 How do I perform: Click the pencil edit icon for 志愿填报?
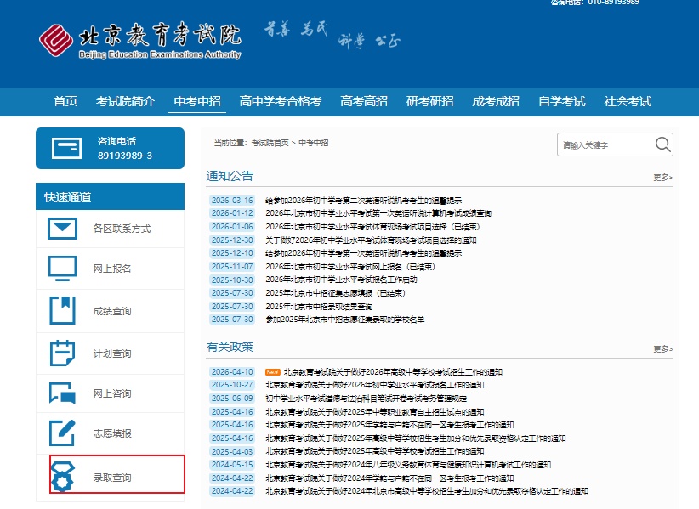pyautogui.click(x=62, y=433)
